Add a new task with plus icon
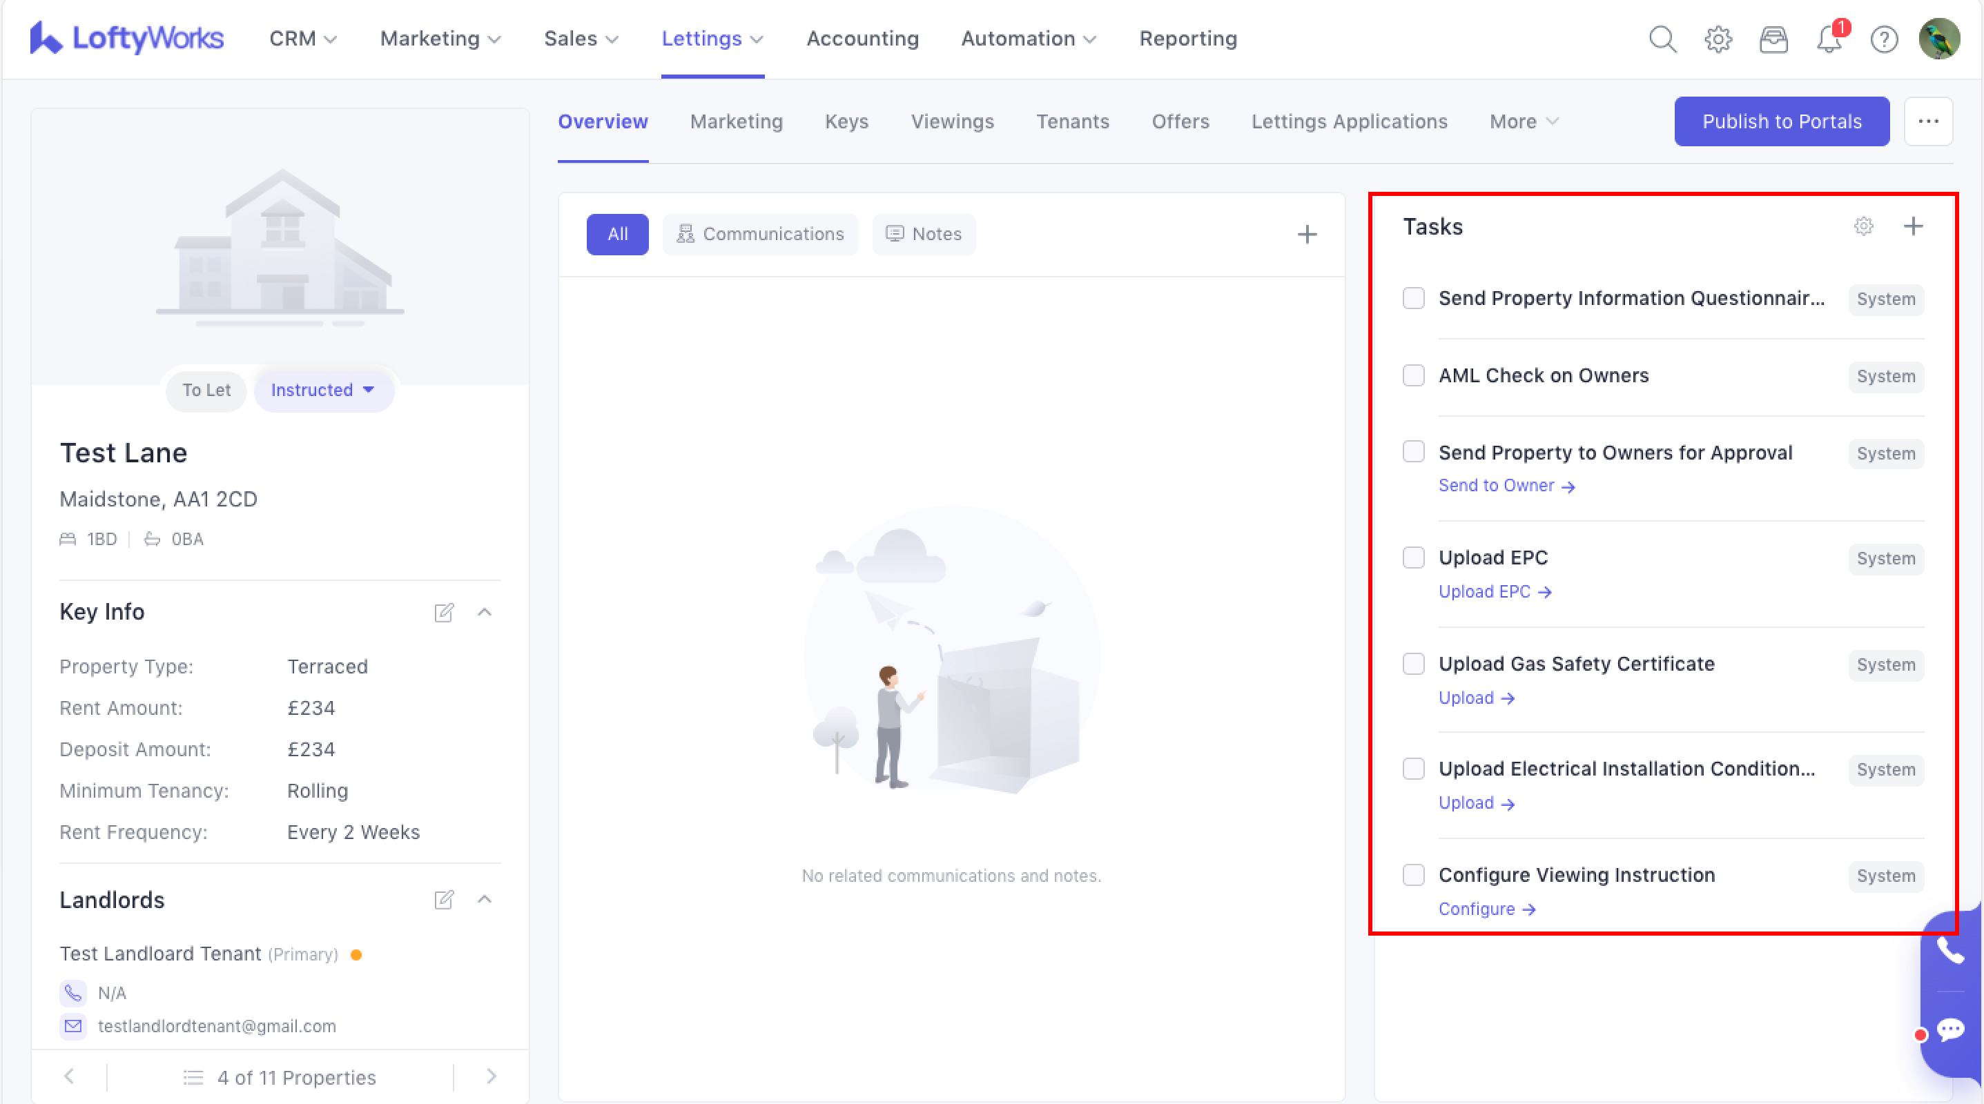 [x=1913, y=226]
